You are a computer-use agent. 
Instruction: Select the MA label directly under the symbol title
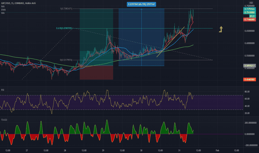[3, 6]
